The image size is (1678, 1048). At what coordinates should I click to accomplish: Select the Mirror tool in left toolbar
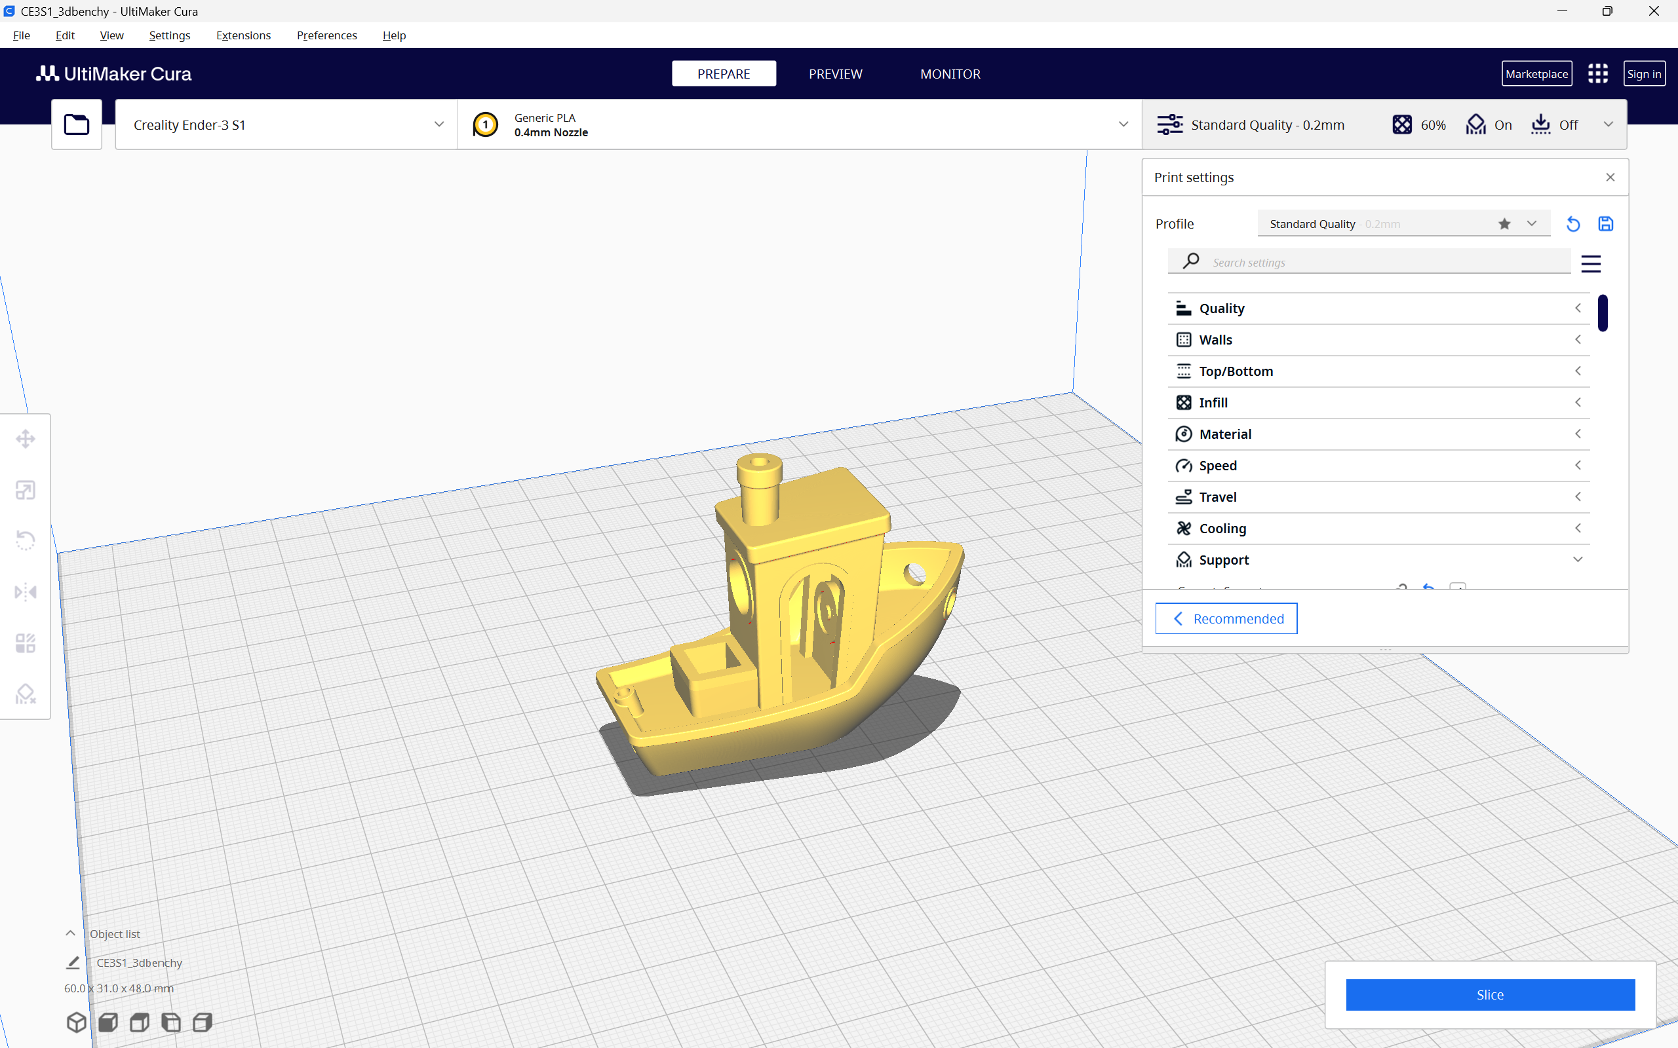click(x=26, y=592)
